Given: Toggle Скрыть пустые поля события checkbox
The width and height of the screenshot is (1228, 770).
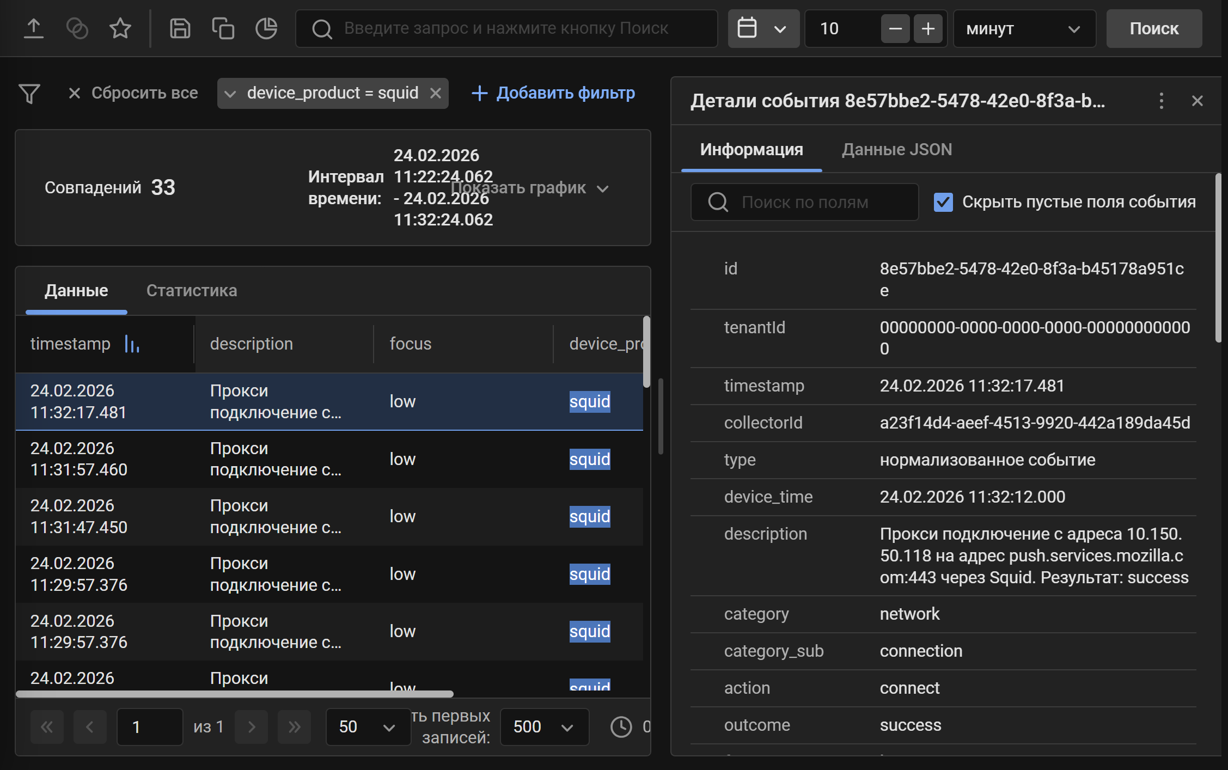Looking at the screenshot, I should tap(943, 202).
